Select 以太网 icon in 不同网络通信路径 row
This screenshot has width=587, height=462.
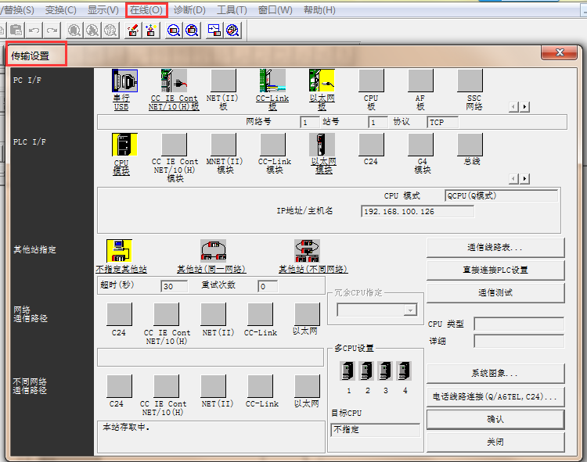click(308, 386)
